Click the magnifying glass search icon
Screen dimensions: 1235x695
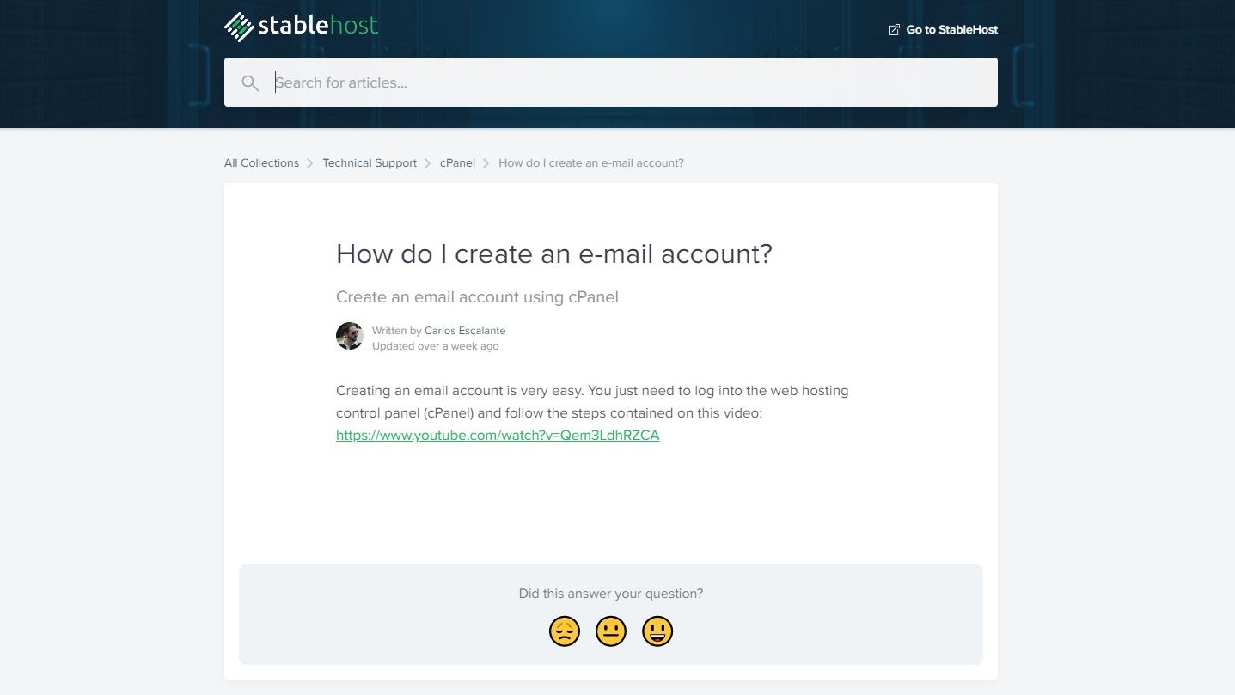(250, 82)
